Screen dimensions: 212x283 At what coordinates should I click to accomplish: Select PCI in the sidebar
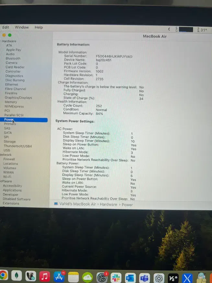(7, 111)
